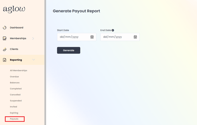Open the All Memberships report
Viewport: 197px width, 125px height.
coord(18,70)
